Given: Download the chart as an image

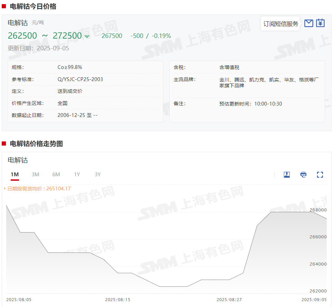Looking at the screenshot, I should (x=287, y=175).
